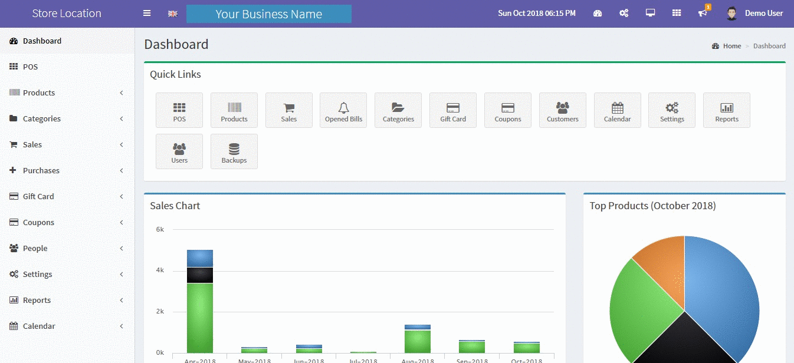Open Products sidebar menu item
Viewport: 794px width, 363px height.
click(x=67, y=93)
